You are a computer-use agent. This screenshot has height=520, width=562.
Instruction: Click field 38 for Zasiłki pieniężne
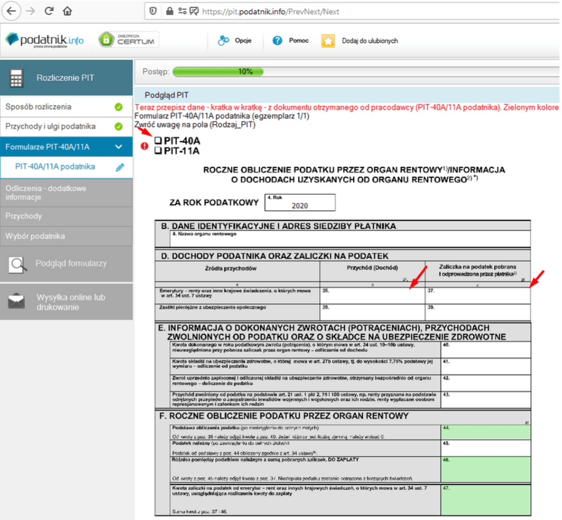click(373, 312)
